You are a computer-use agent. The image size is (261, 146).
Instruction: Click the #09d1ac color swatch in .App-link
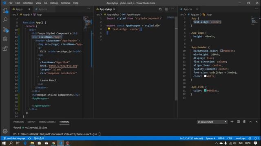(205, 90)
